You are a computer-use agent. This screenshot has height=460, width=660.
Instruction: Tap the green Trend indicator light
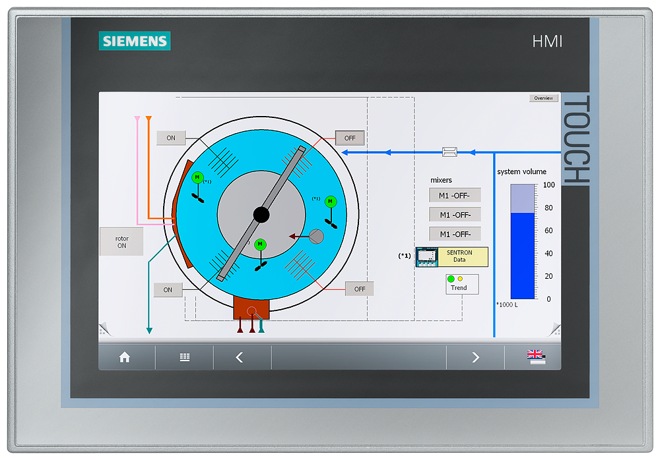pyautogui.click(x=450, y=279)
